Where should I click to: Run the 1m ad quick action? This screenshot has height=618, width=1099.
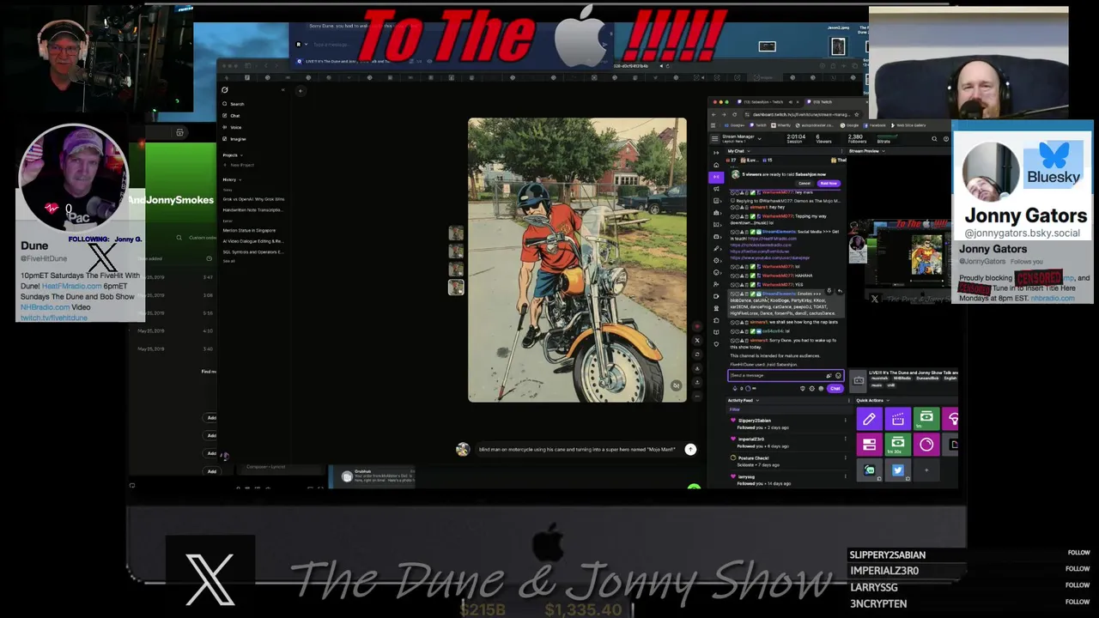coord(926,419)
